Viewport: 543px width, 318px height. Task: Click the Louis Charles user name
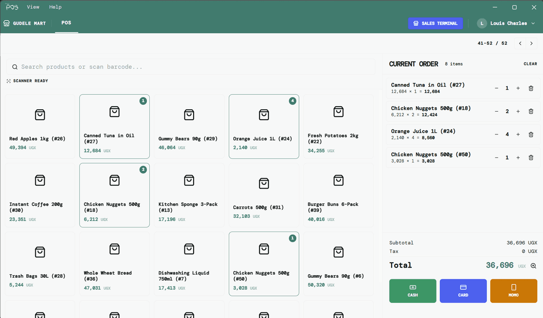508,23
